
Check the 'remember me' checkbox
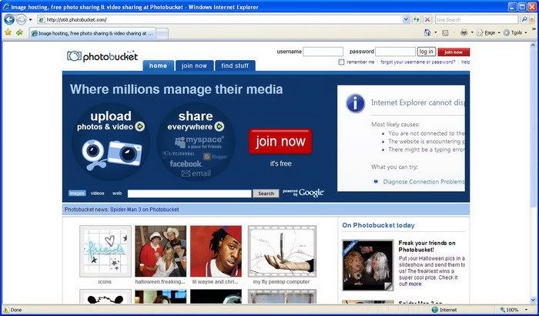(342, 62)
